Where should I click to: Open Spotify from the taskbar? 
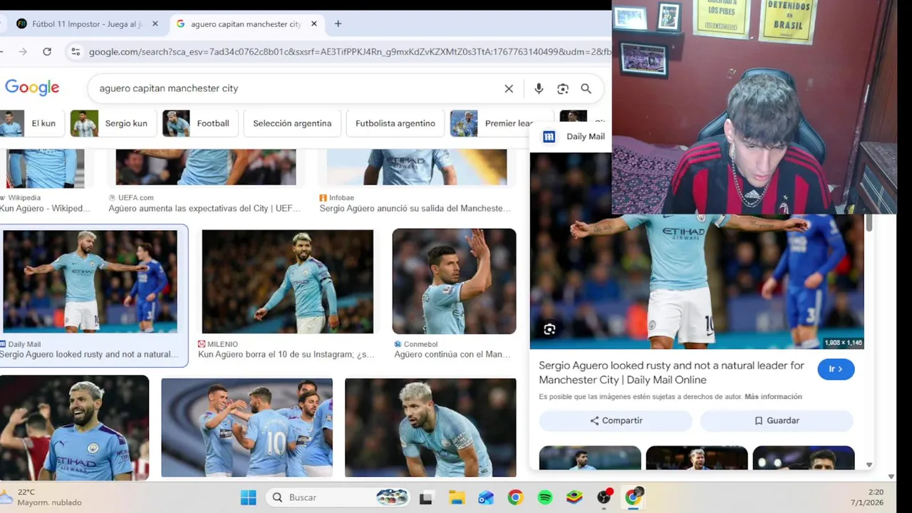545,497
